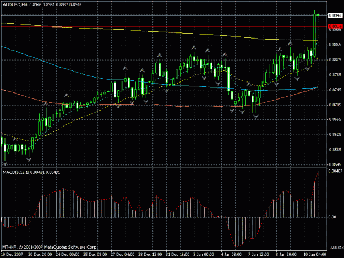344x258 pixels.
Task: Click the 20 Dec 20:00 time label
Action: (x=40, y=255)
